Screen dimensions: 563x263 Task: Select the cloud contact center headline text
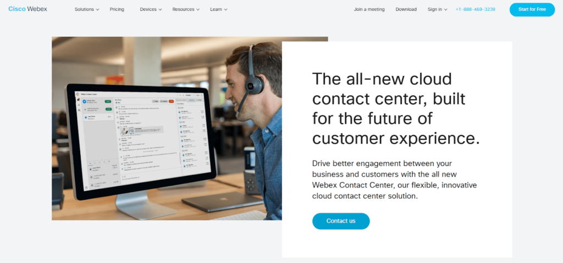396,108
